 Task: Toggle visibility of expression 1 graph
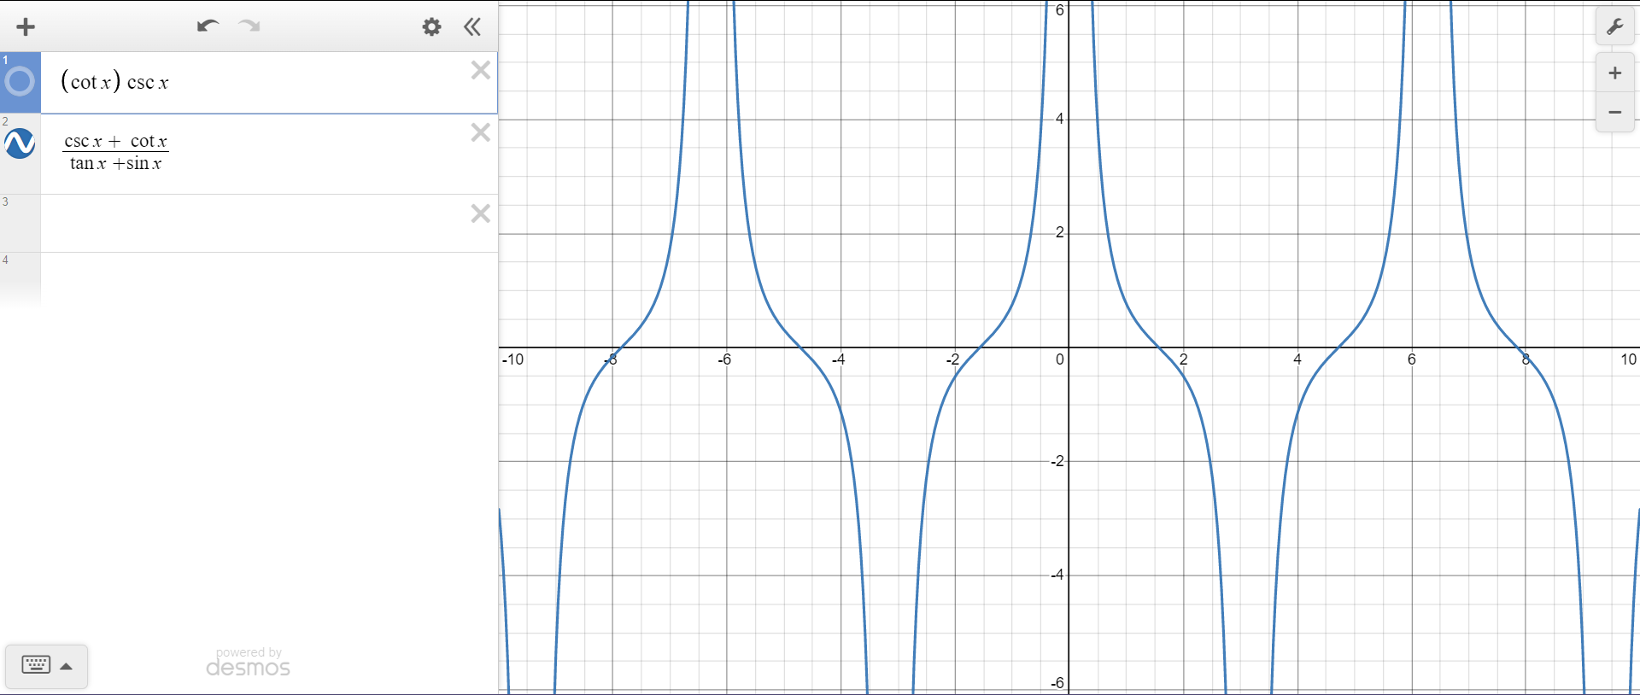(x=20, y=82)
